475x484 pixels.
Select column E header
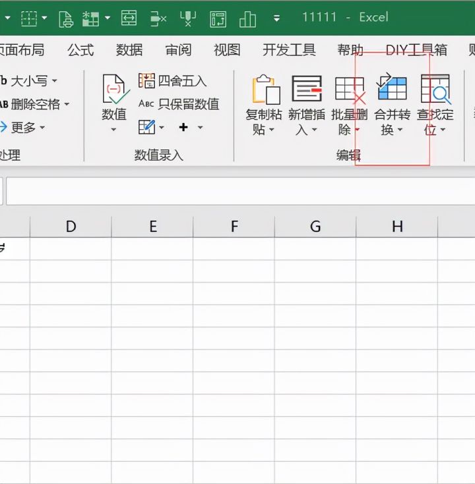152,227
